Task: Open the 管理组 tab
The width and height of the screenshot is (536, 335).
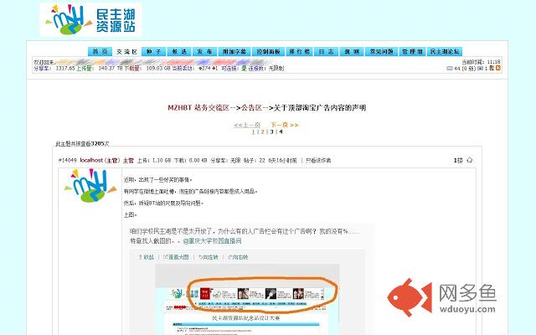Action: (x=412, y=51)
